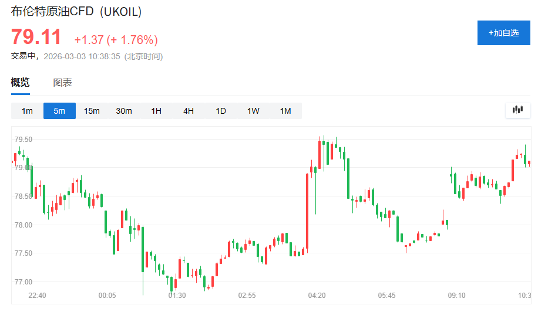
Task: Select the 1M monthly timeframe
Action: tap(285, 111)
